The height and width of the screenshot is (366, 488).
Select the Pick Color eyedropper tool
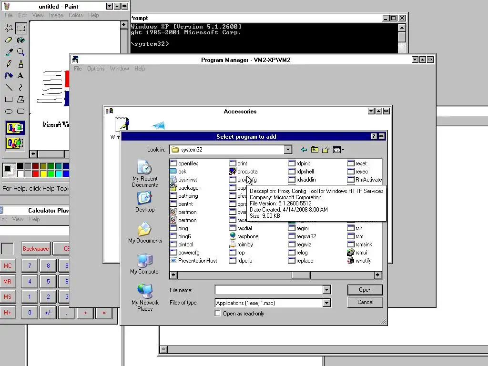9,52
